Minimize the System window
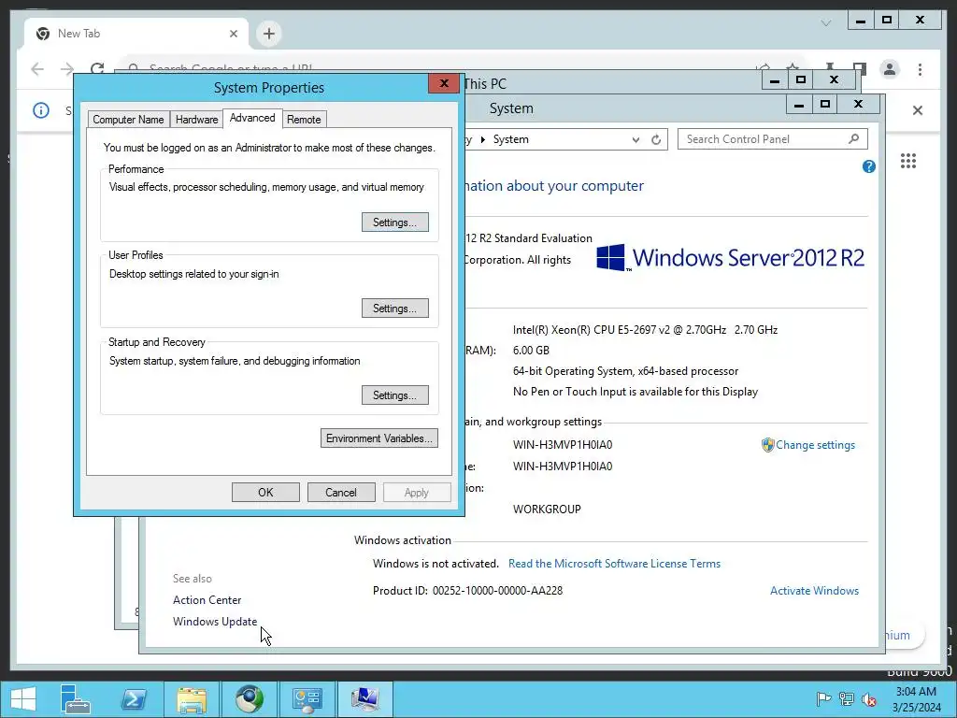Screen dimensions: 957x718 [799, 105]
